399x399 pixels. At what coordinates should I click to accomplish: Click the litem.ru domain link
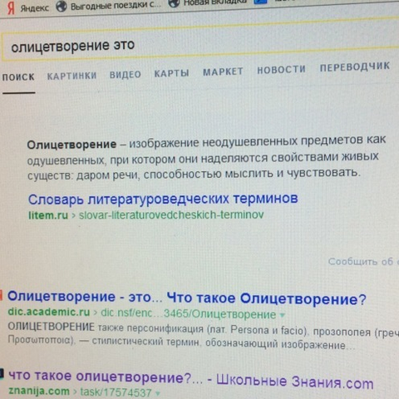click(x=48, y=215)
